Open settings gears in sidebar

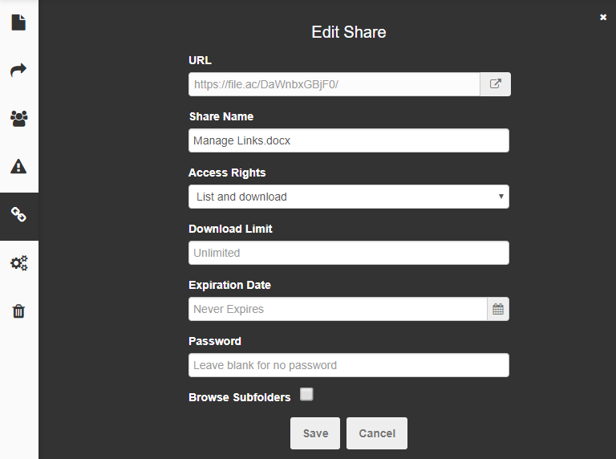pyautogui.click(x=18, y=263)
